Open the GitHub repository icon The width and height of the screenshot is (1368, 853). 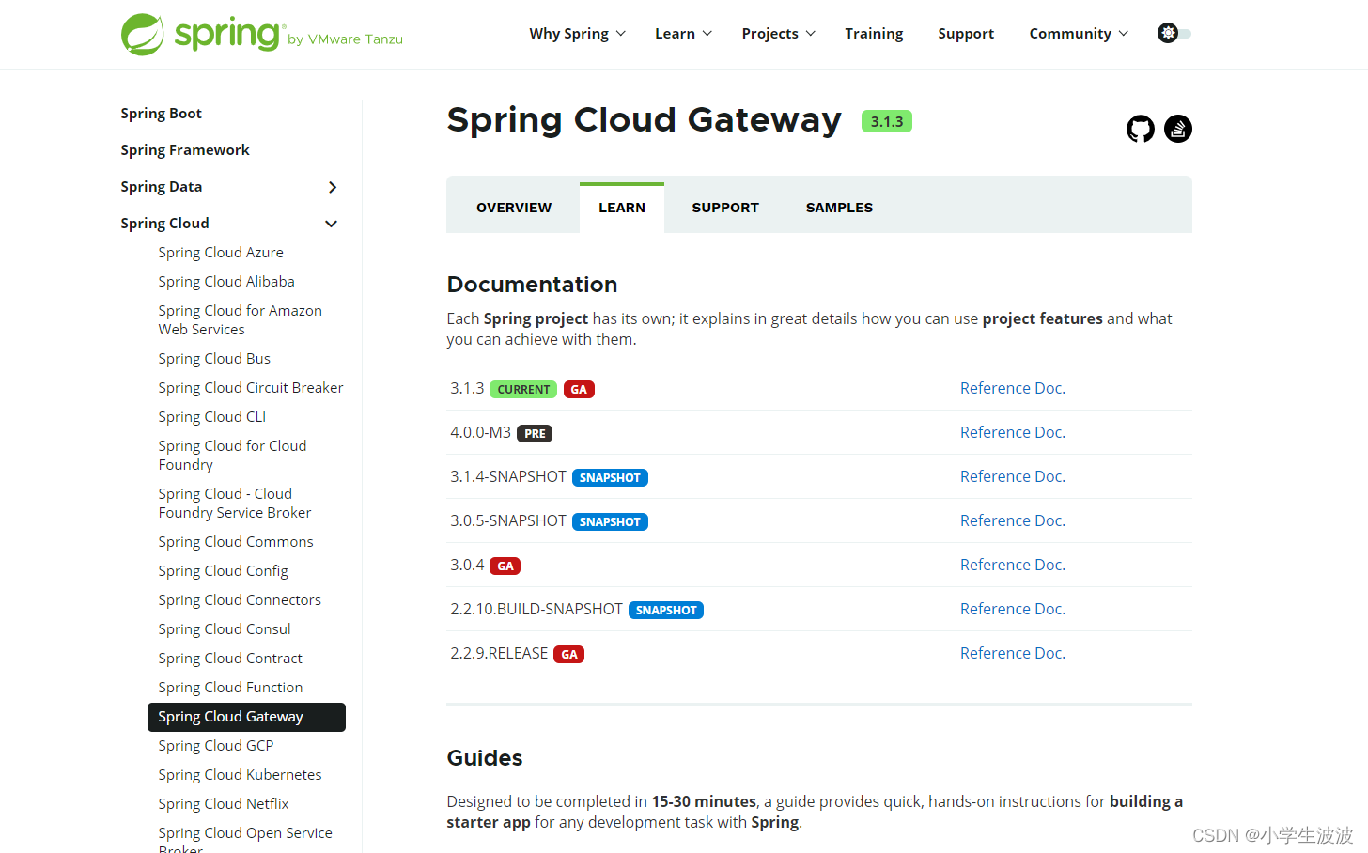point(1140,129)
